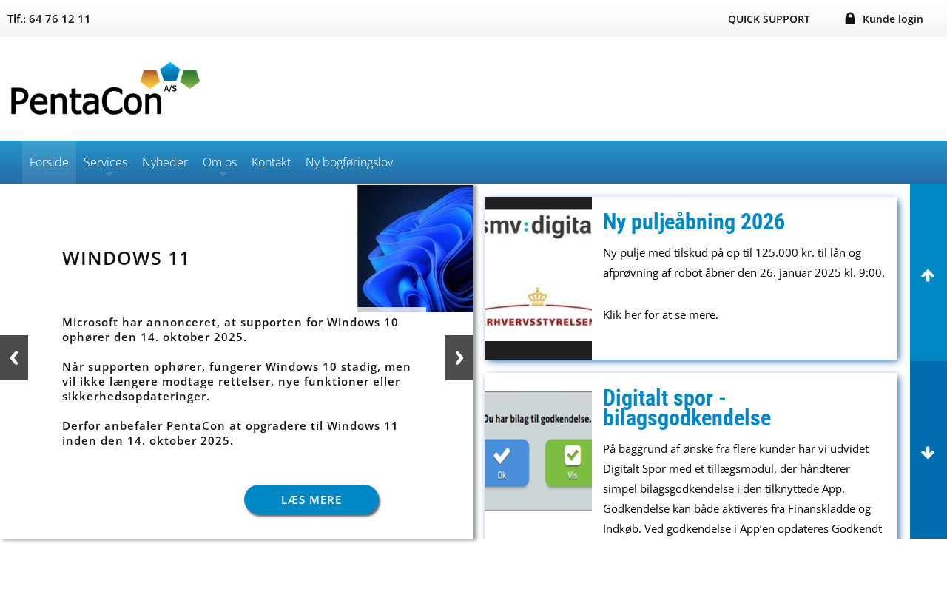The image size is (947, 592).
Task: Go to previous slide with left chevron
Action: [x=14, y=358]
